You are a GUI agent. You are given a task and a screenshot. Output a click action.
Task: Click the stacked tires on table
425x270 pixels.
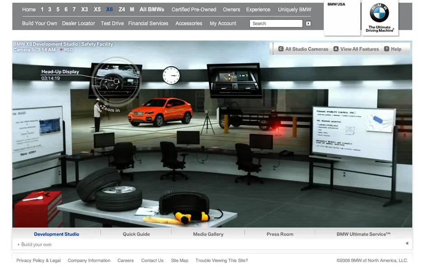pyautogui.click(x=110, y=189)
